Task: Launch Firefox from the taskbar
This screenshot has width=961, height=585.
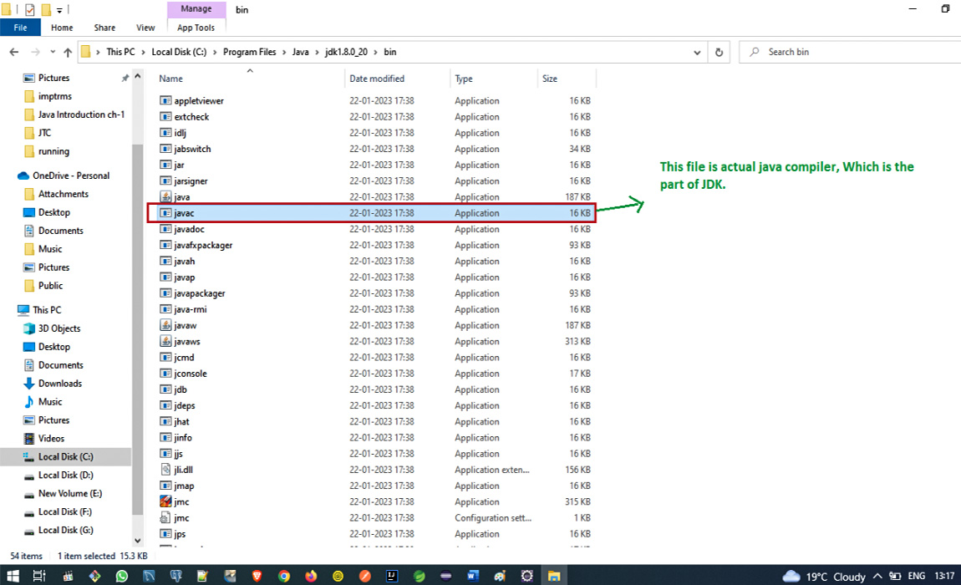Action: pyautogui.click(x=311, y=576)
